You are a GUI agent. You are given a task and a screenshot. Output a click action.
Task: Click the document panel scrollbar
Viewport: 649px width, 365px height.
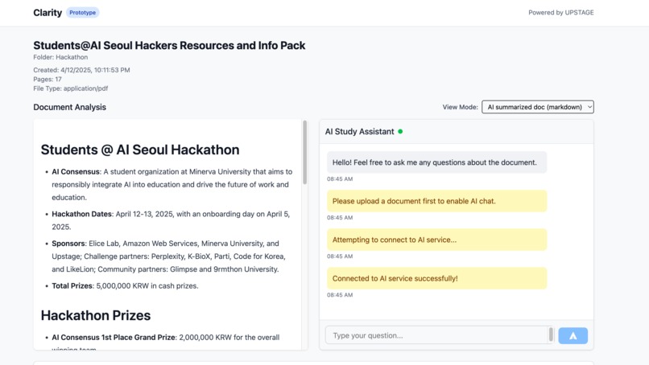click(304, 152)
